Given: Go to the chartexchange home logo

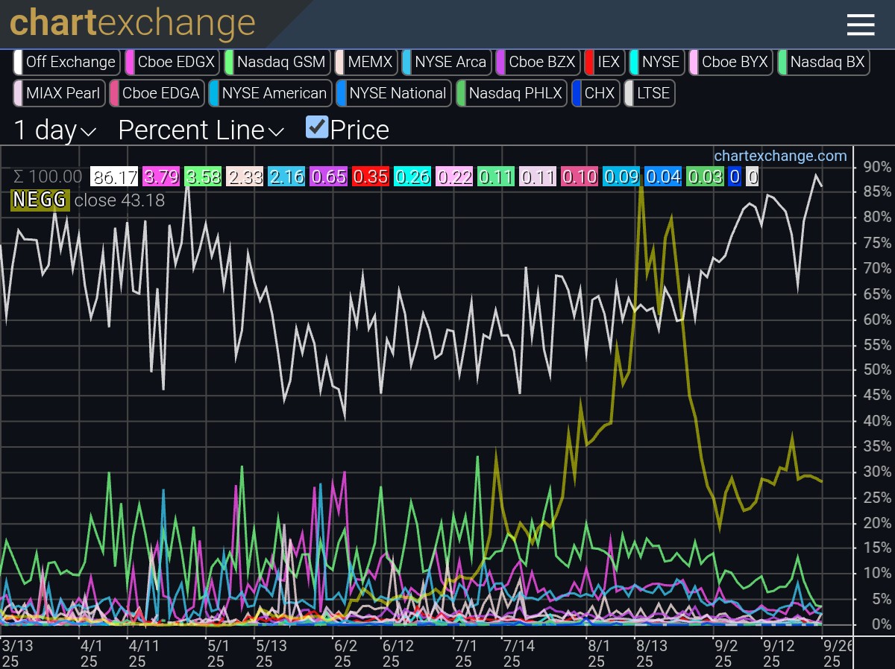Looking at the screenshot, I should pyautogui.click(x=133, y=23).
